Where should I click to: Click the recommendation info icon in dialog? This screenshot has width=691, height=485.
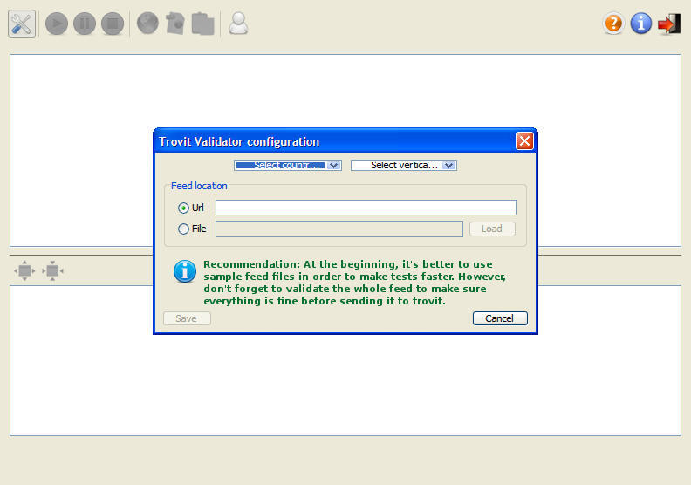(x=185, y=271)
